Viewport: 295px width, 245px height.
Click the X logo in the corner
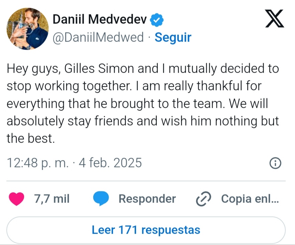274,18
